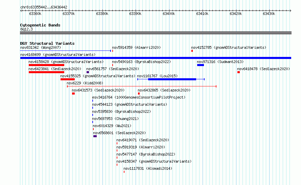Click nsv1117831 (Alsmadi2014) label
This screenshot has height=185, width=301.
pyautogui.click(x=148, y=168)
